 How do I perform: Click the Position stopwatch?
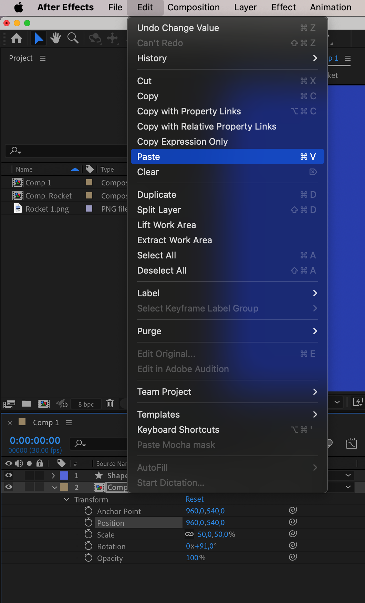88,522
